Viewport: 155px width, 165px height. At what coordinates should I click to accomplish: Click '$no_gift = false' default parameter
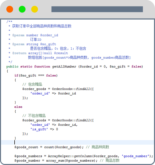[x=126, y=67]
